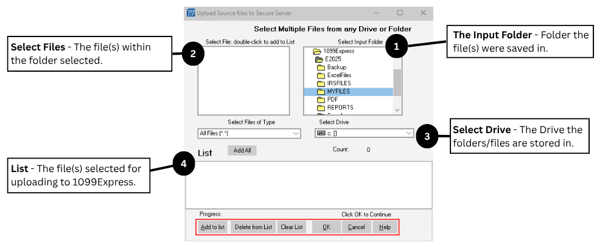Click the 1099 app icon in title bar
Image resolution: width=611 pixels, height=248 pixels.
(190, 13)
